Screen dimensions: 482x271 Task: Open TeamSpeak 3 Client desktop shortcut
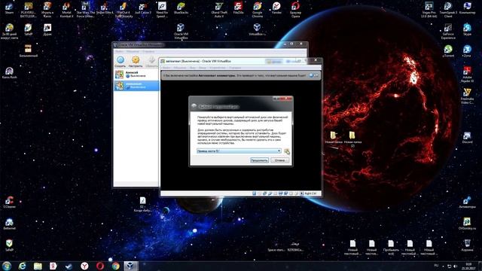pyautogui.click(x=448, y=9)
